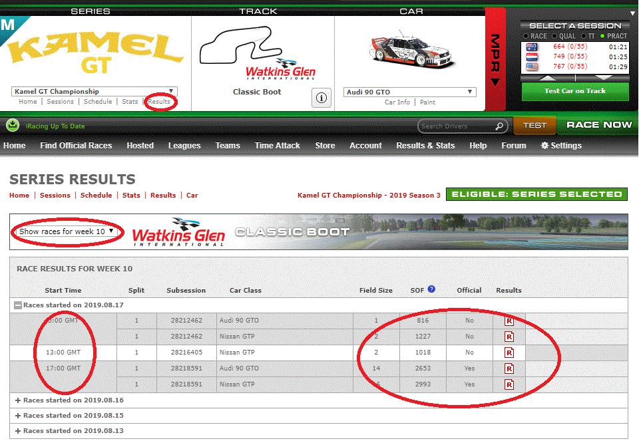Image resolution: width=641 pixels, height=441 pixels.
Task: Open the Store menu
Action: (325, 146)
